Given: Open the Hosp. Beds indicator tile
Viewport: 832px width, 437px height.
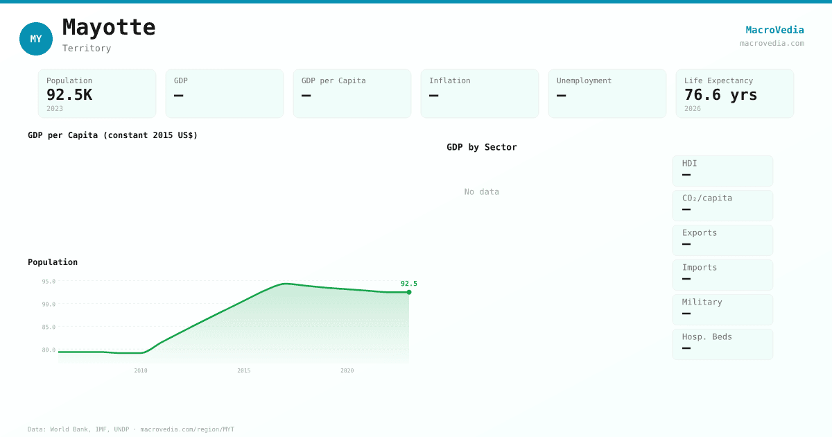Looking at the screenshot, I should [x=722, y=344].
